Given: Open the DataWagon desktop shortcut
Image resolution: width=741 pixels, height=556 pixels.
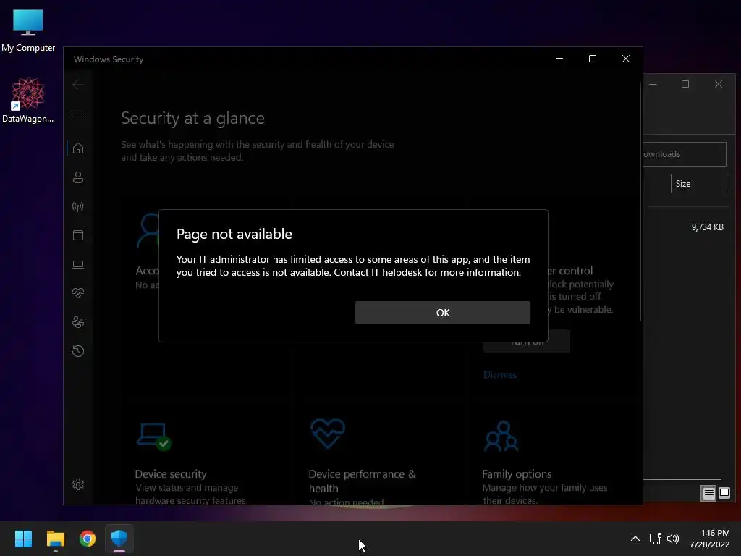Looking at the screenshot, I should click(x=28, y=100).
